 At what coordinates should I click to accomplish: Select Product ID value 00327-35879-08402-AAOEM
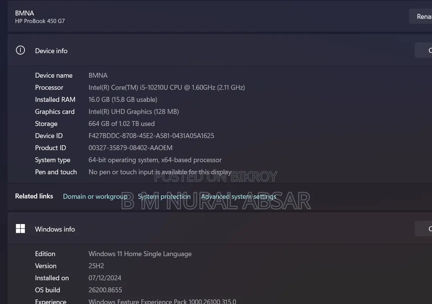[130, 148]
